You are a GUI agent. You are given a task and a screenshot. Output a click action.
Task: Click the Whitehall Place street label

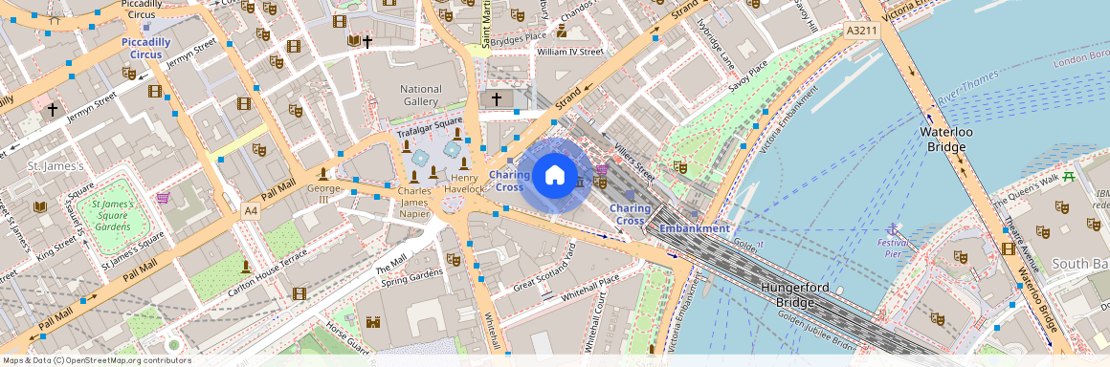click(x=589, y=289)
